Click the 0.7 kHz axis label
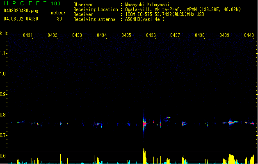Viewport: 258px width, 164px height. (3, 135)
